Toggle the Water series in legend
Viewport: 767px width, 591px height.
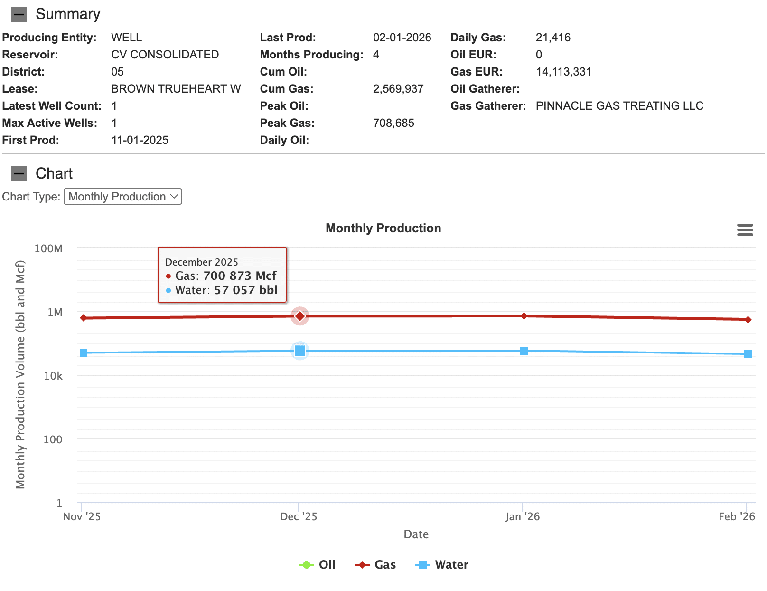click(442, 564)
